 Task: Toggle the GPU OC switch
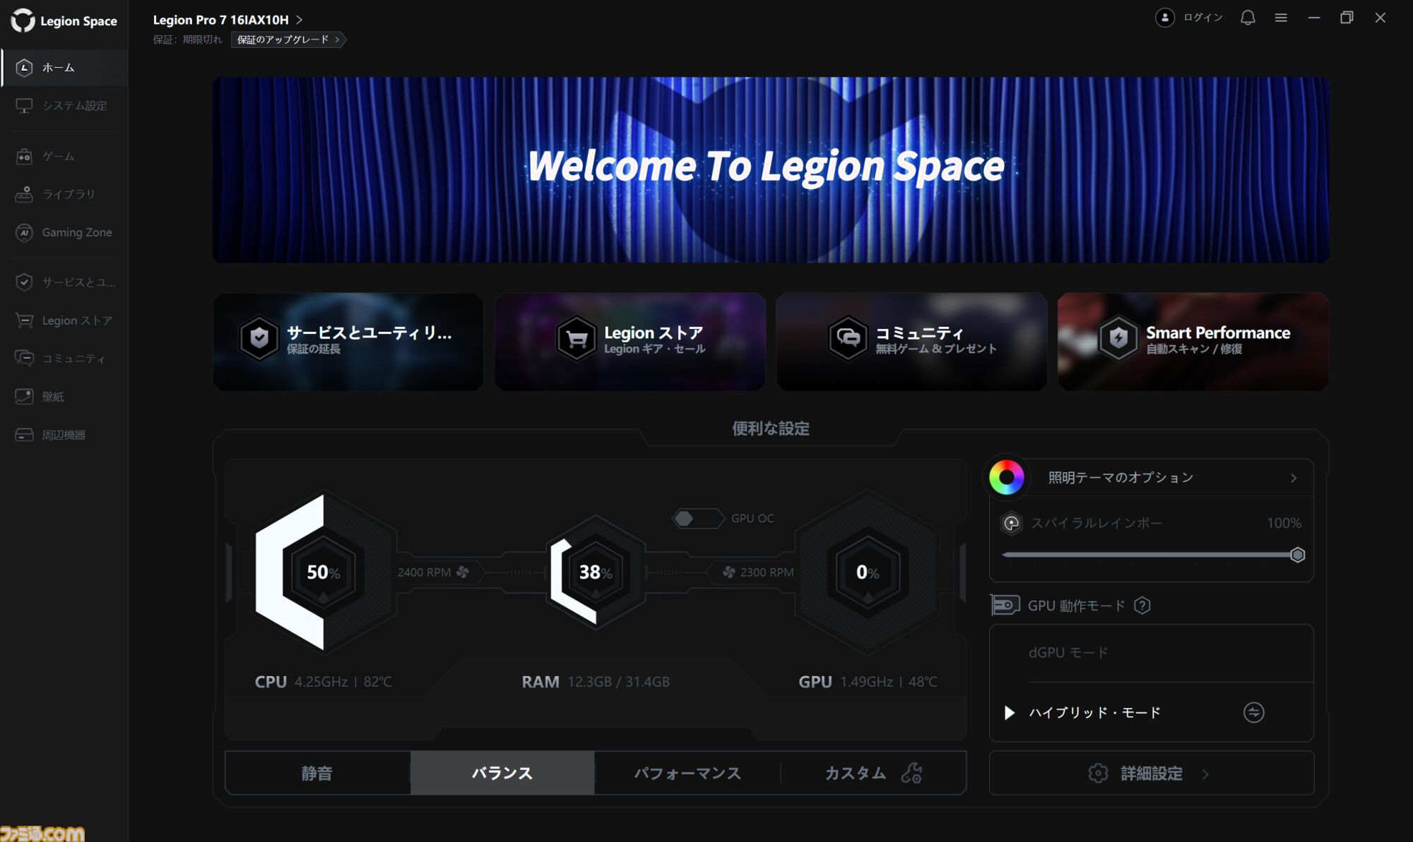[698, 519]
